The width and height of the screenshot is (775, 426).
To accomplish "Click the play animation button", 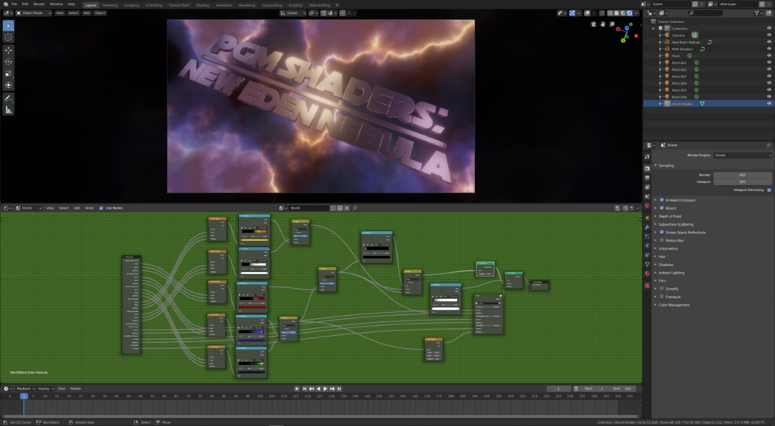I will [325, 388].
